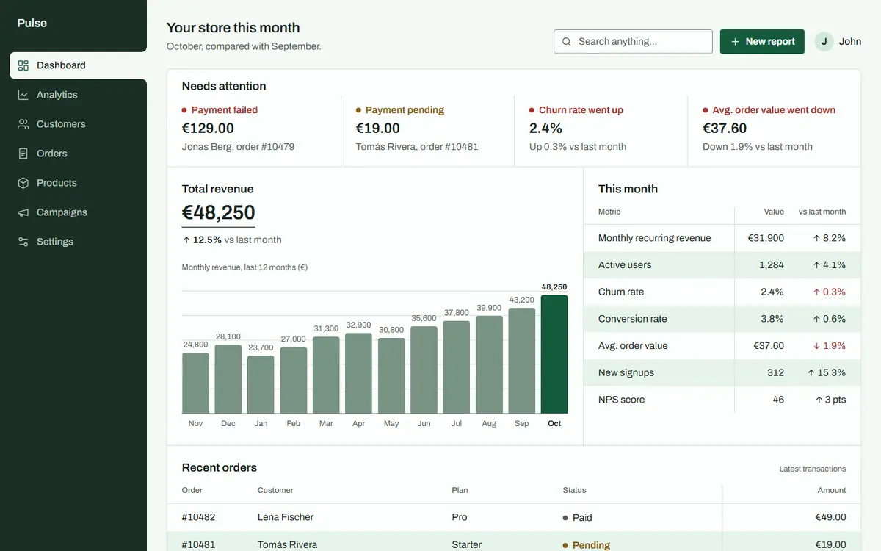Click the Amount column header
This screenshot has height=551, width=881.
tap(832, 490)
